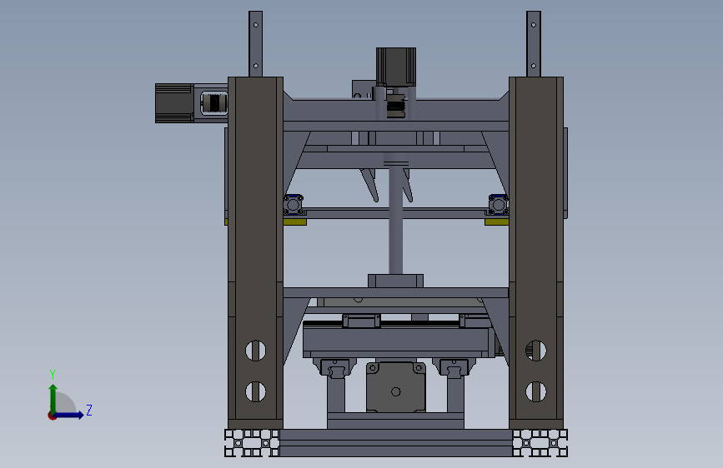Select the coupling below the top motor
The image size is (723, 468).
(395, 106)
